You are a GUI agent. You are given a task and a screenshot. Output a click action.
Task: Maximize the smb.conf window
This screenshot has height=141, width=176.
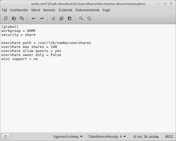[165, 4]
